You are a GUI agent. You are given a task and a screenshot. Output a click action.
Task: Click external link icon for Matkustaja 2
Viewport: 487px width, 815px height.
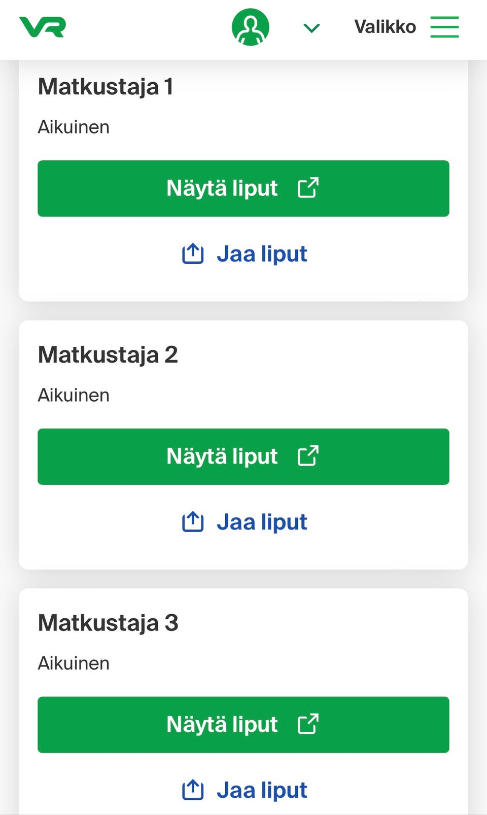coord(308,456)
